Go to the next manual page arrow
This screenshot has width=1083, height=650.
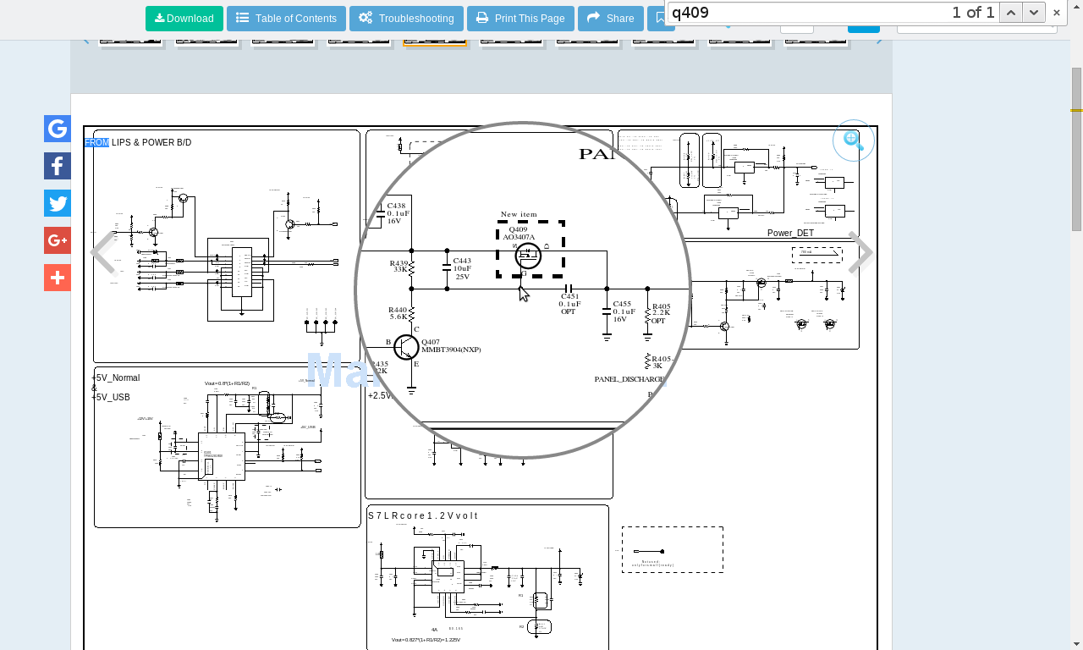pos(860,253)
